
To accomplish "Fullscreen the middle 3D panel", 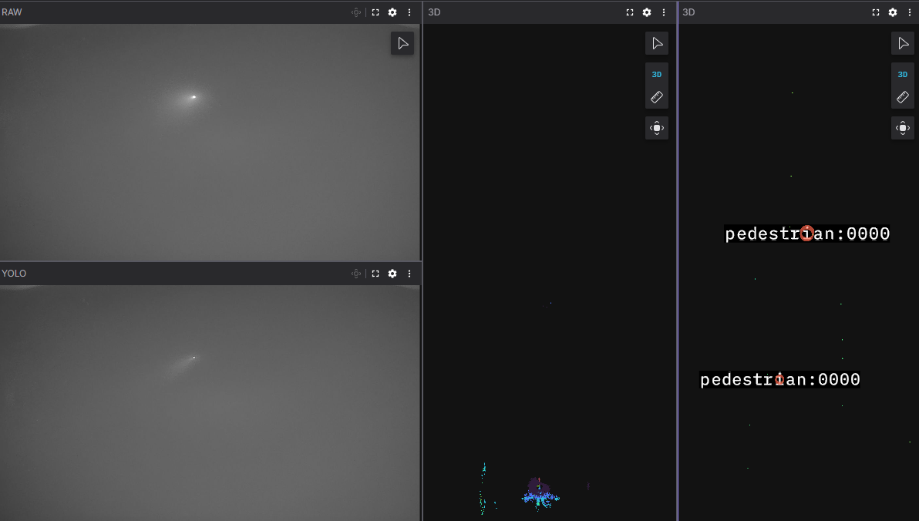I will click(x=630, y=12).
